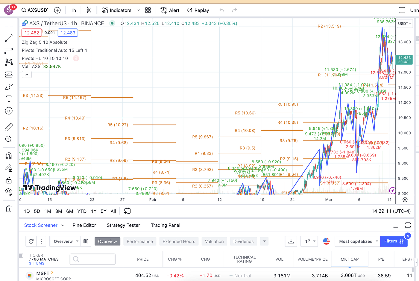Select the trend line drawing tool
This screenshot has height=281, width=419.
click(9, 38)
